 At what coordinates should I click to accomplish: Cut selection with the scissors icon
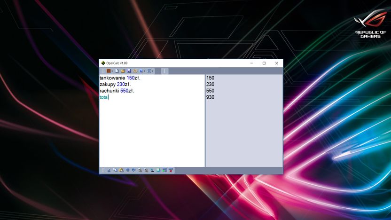coord(109,170)
